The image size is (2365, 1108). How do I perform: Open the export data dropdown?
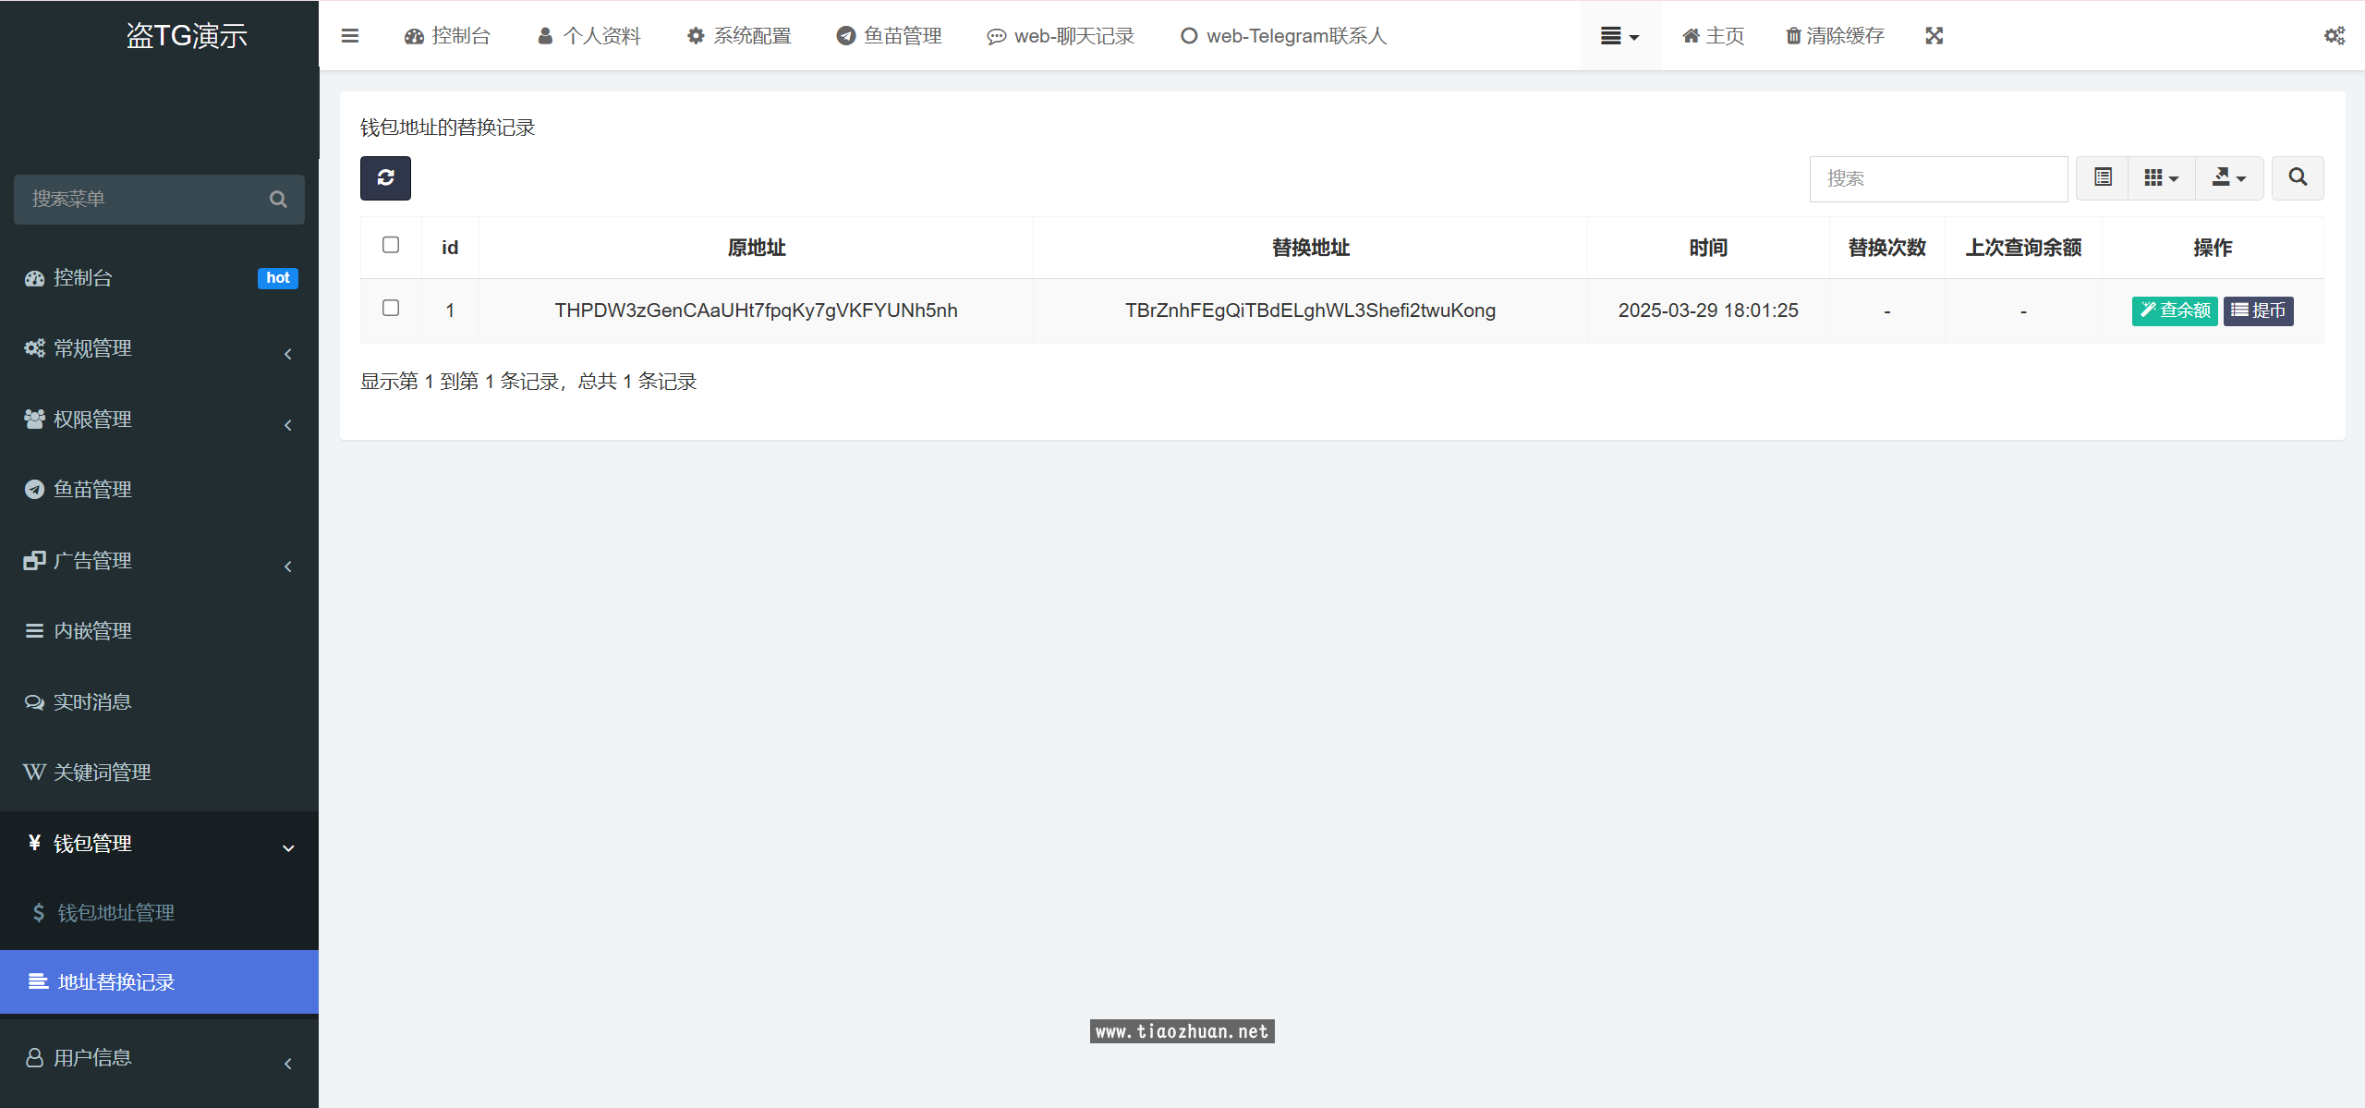tap(2228, 177)
